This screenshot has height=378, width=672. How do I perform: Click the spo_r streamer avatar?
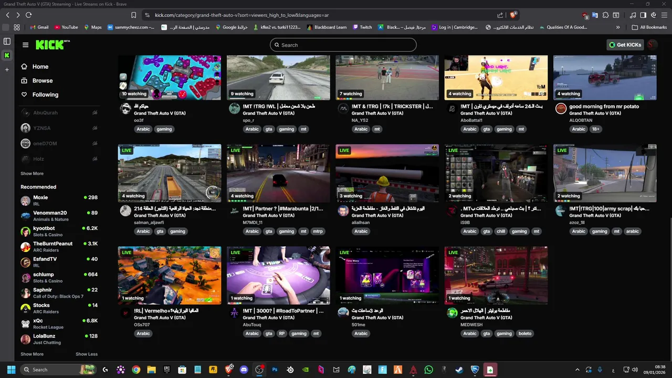pyautogui.click(x=234, y=109)
